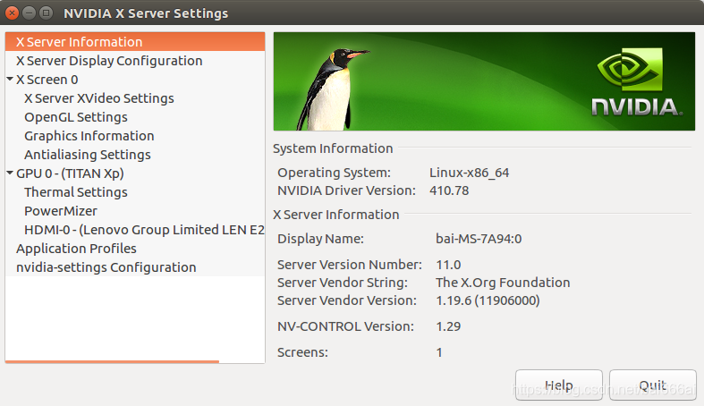Viewport: 704px width, 406px height.
Task: Click vendor version 1.19.6 (11906000)
Action: tap(488, 300)
